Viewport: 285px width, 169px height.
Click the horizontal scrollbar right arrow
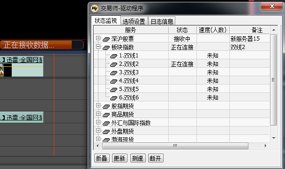click(266, 146)
